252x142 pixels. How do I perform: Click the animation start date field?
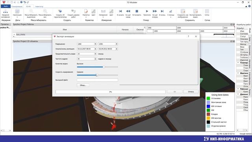(85, 49)
